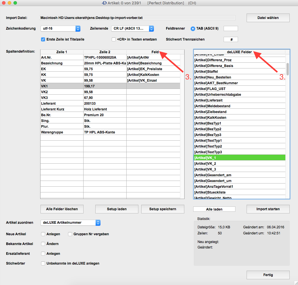Select TAB (ASCII 9) radio button
298x285 pixels.
pos(193,28)
